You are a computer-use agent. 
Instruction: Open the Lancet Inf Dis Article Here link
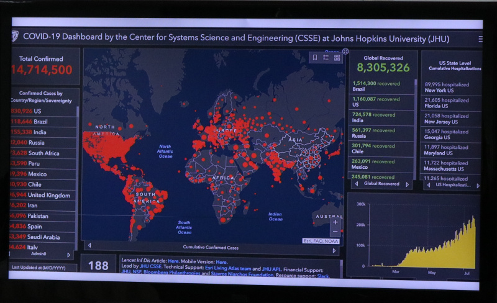pos(173,261)
